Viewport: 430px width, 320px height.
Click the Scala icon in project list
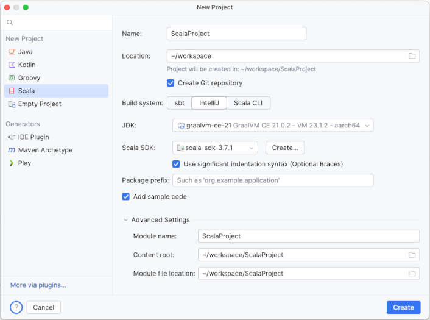coord(12,91)
